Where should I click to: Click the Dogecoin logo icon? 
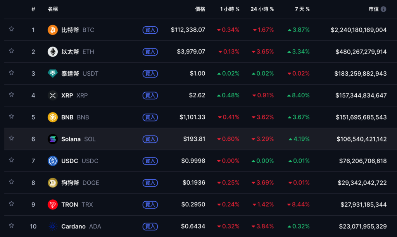[53, 183]
